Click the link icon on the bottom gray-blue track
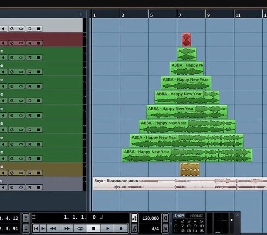Screen dimensions: 267x235 pos(21,187)
